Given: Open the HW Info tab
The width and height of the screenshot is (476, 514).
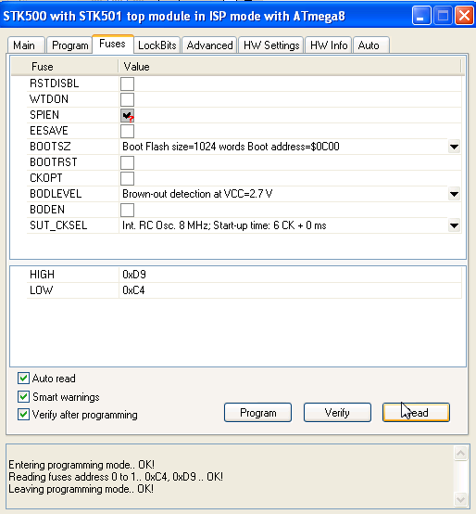Looking at the screenshot, I should point(329,45).
